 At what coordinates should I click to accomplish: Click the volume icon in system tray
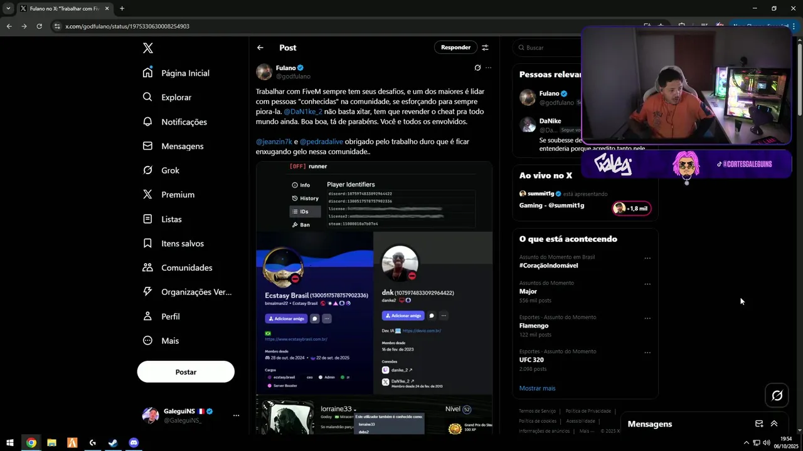(x=766, y=443)
